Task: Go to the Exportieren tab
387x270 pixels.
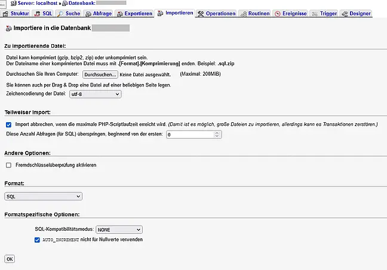Action: pos(134,14)
